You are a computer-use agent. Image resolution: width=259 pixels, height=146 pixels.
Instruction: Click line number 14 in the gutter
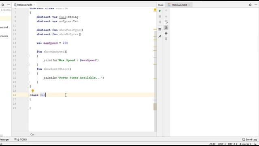click(x=15, y=43)
